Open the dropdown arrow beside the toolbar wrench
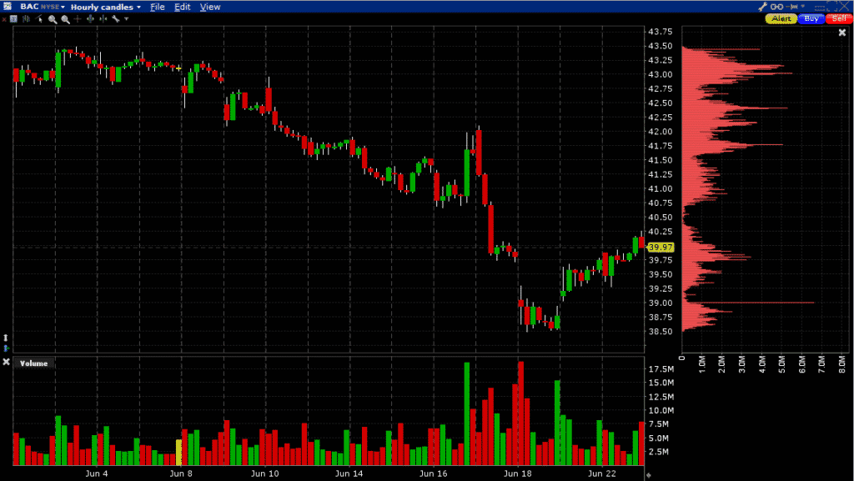The image size is (854, 481). tap(127, 18)
